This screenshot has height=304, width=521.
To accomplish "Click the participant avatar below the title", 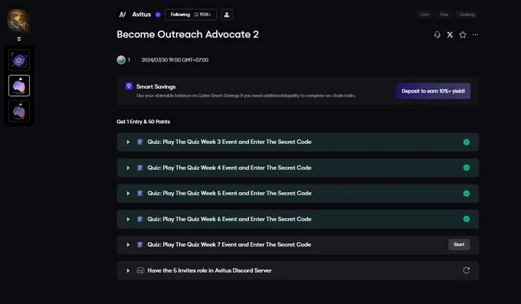I will (x=121, y=60).
